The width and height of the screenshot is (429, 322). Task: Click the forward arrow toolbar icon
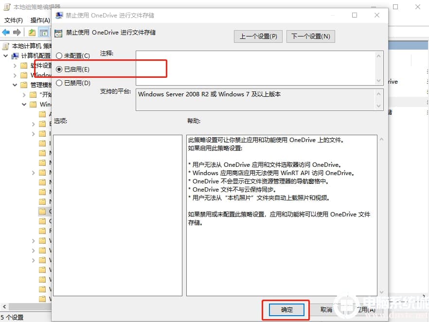click(x=17, y=33)
